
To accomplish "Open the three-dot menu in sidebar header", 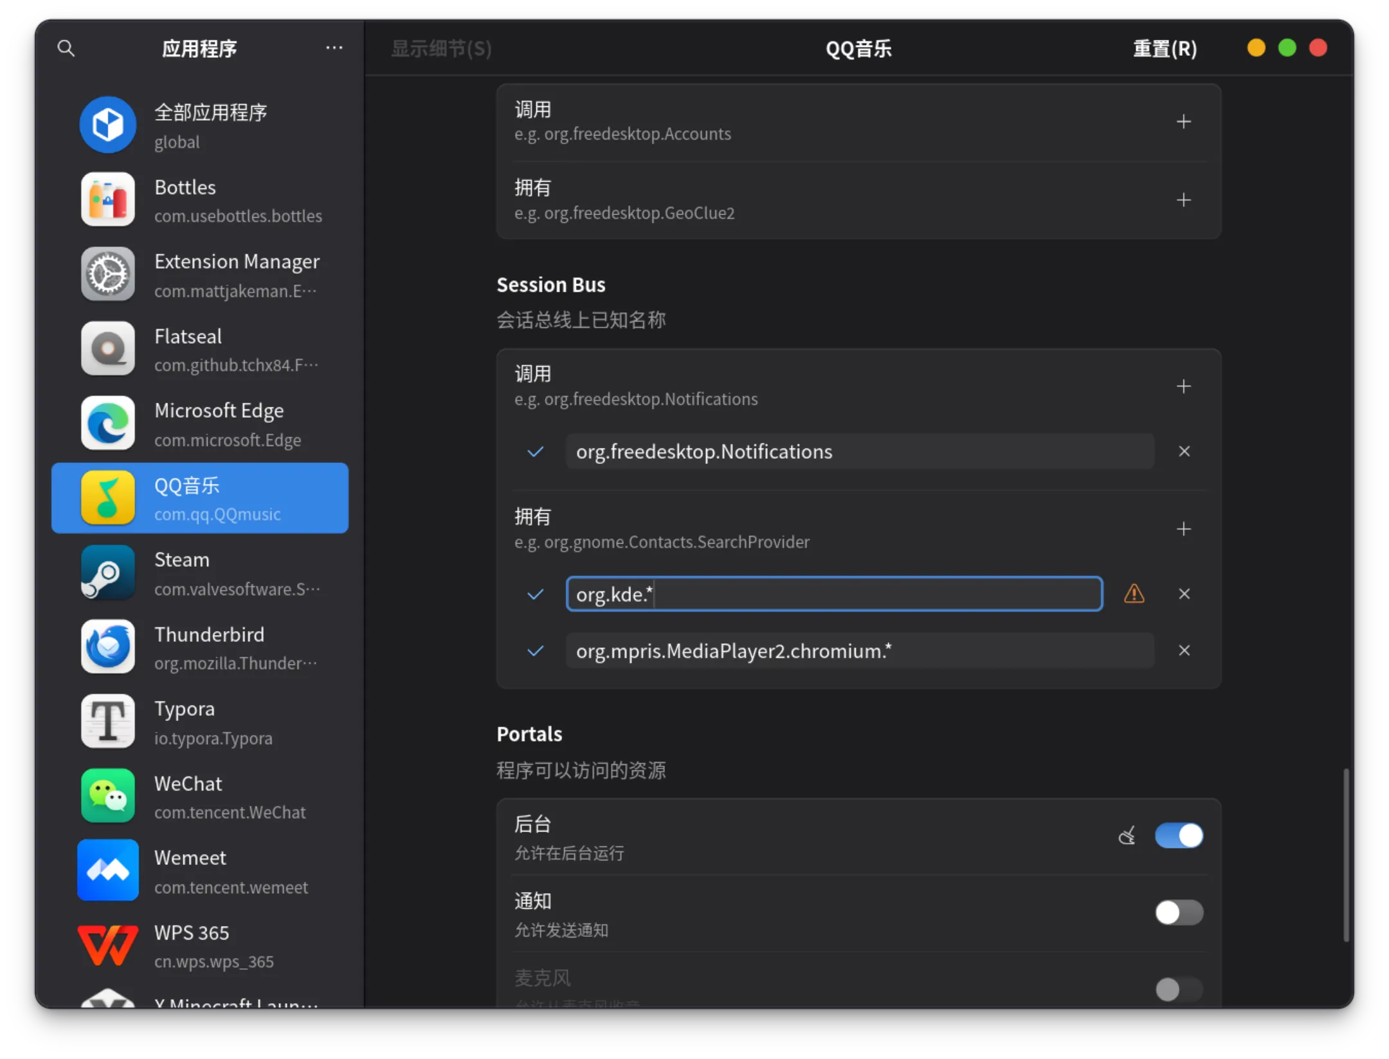I will 334,48.
